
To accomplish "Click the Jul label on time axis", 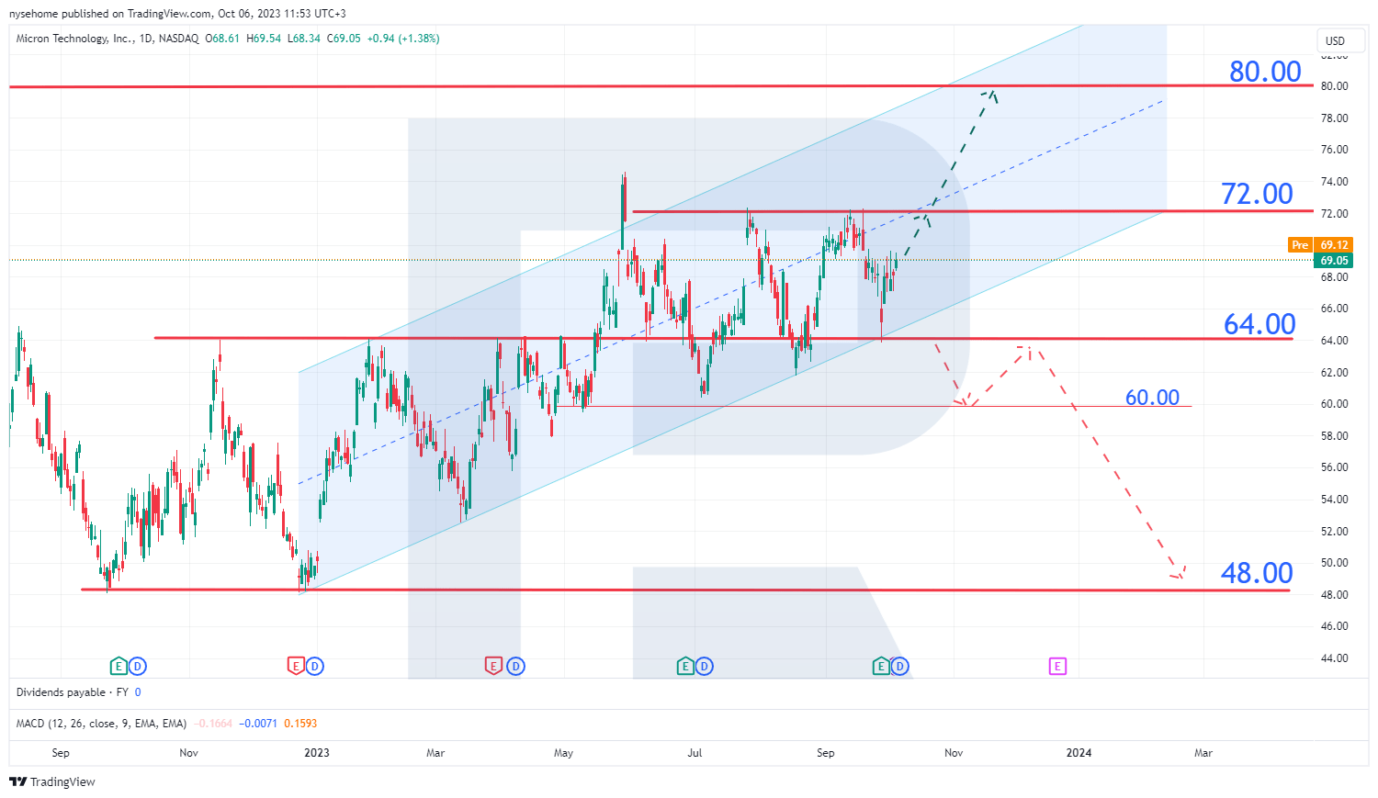I will tap(695, 753).
